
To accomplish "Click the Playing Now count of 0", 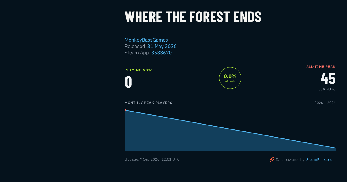I will (128, 82).
